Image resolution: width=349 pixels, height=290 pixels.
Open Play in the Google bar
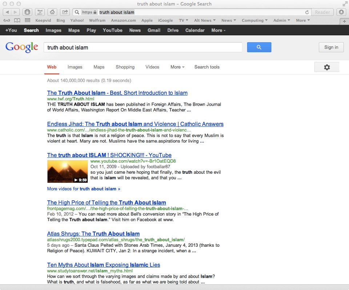click(x=91, y=30)
